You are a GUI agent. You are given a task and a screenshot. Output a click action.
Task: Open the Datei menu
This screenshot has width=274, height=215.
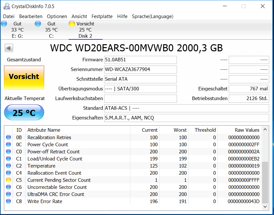pos(9,16)
